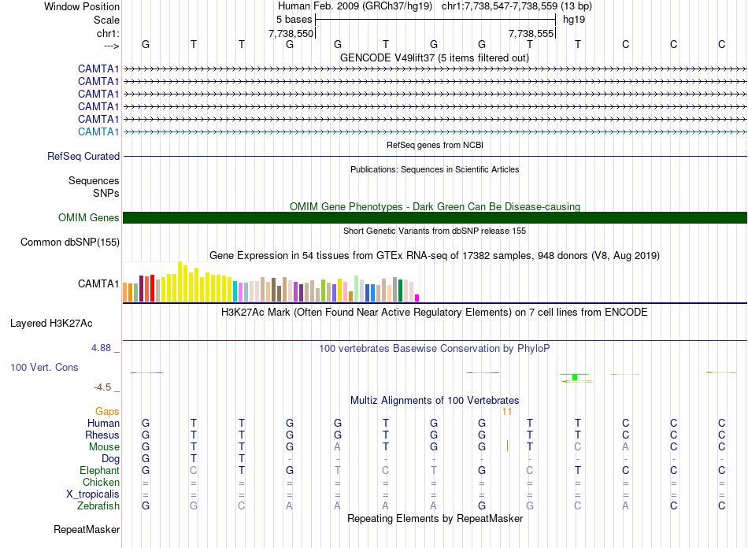Click the 5 bases scale bar

pos(435,20)
